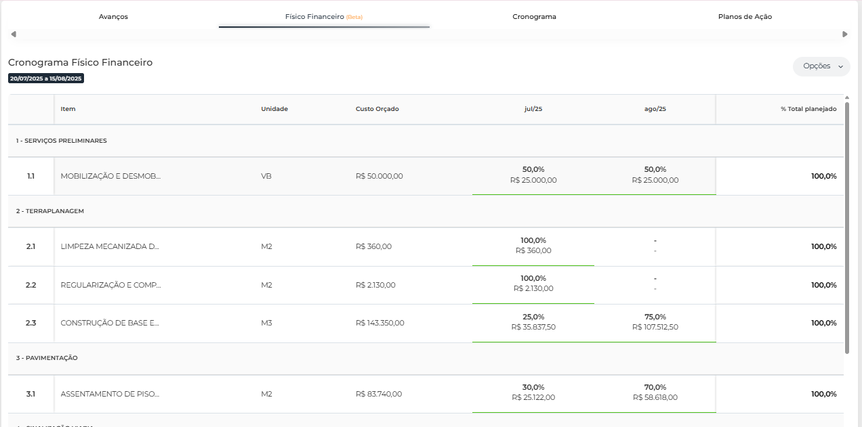Collapse the 2 - TERRAPLANAGEM section

pyautogui.click(x=50, y=211)
